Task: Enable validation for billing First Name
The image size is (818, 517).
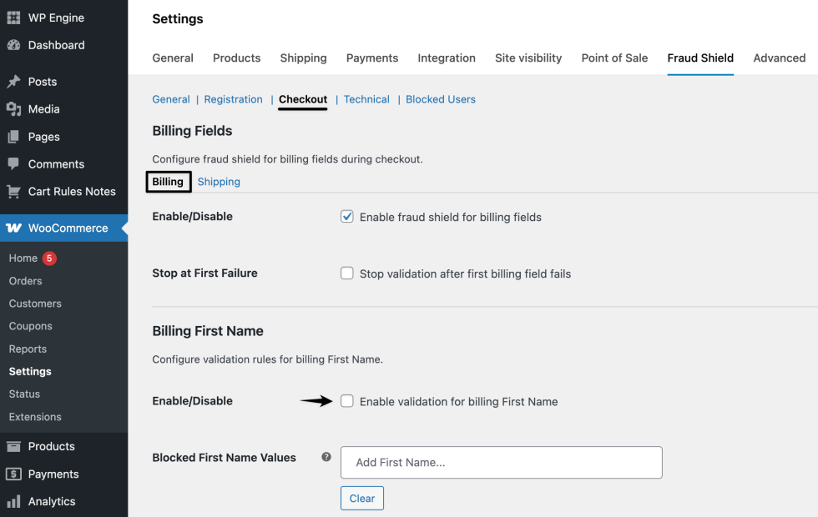Action: [346, 401]
